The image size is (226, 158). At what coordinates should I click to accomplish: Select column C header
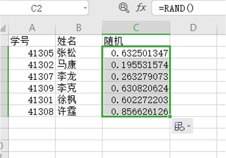(136, 27)
